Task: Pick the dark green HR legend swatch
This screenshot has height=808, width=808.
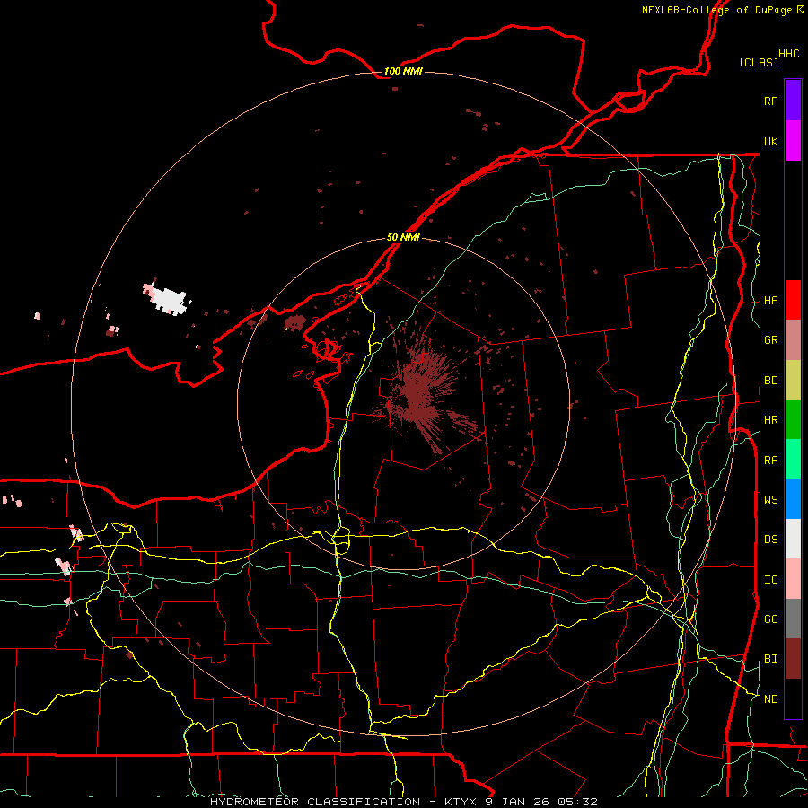Action: [x=793, y=420]
